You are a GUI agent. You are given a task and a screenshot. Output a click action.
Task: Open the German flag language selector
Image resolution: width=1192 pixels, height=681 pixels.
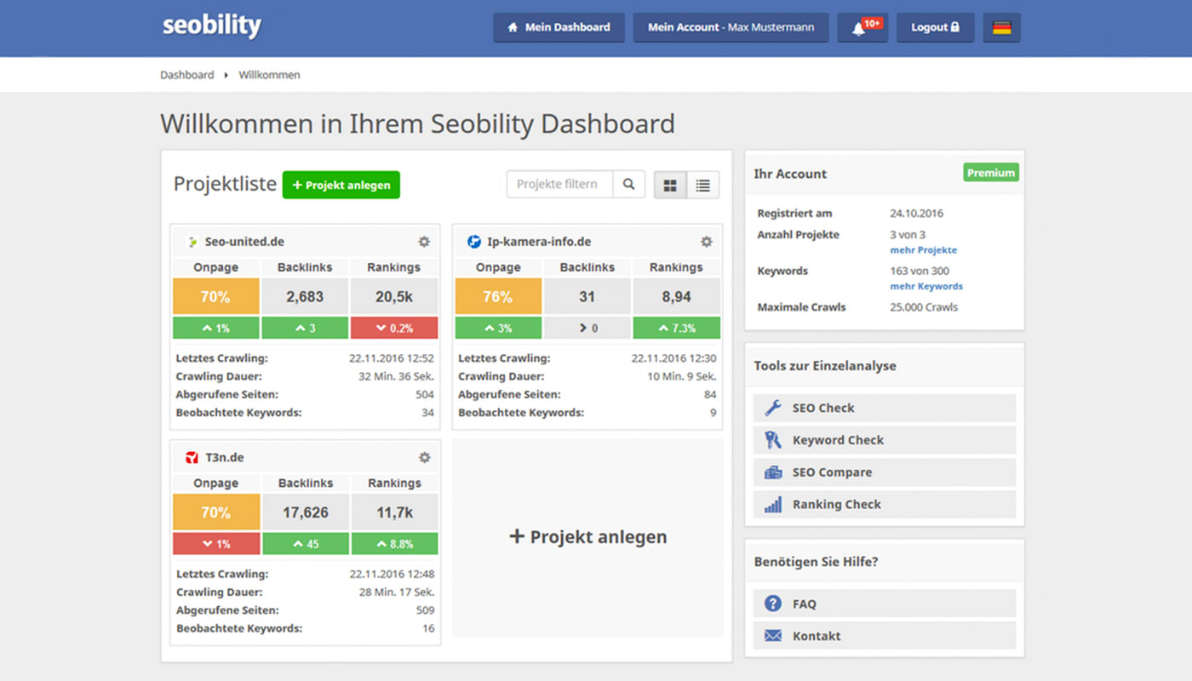(1001, 28)
